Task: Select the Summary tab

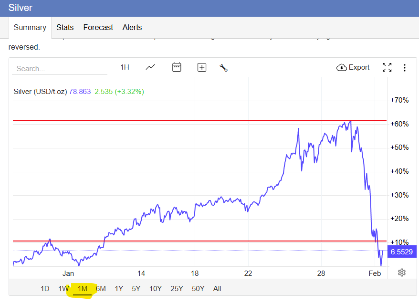Action: tap(30, 27)
